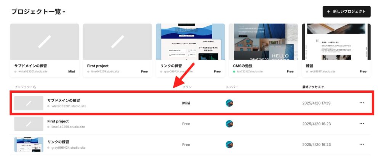Open lime642259.studio.site link in list row
Viewport: 381px width, 156px height.
coord(68,127)
